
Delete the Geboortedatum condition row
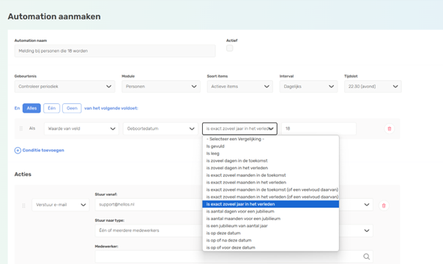click(390, 129)
